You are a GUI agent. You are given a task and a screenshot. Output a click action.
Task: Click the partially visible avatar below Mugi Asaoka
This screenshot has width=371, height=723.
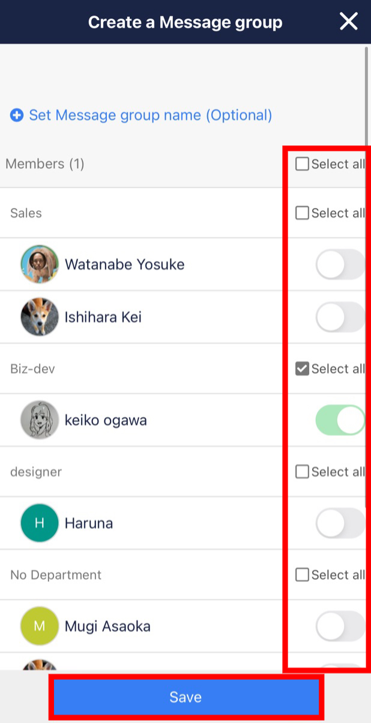coord(39,667)
